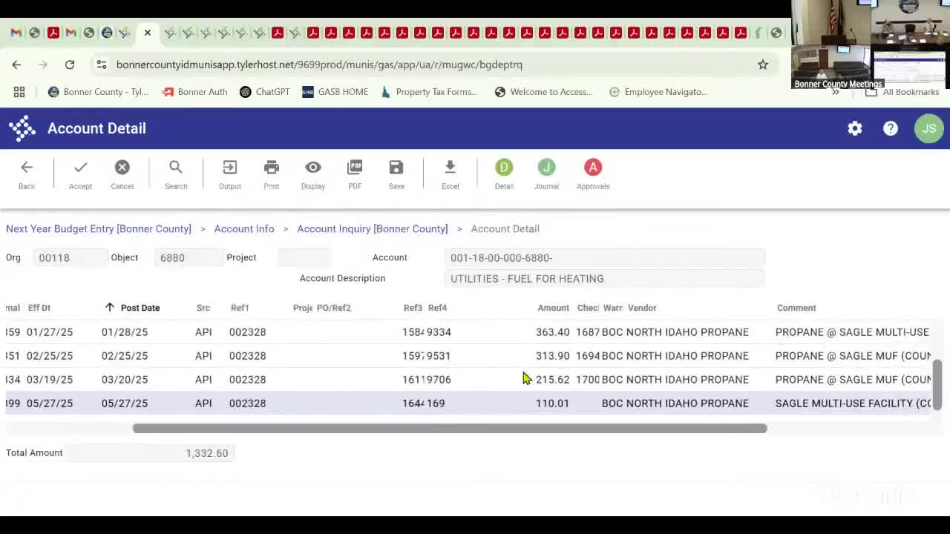The image size is (950, 534).
Task: Export data with the Excel icon
Action: [x=450, y=168]
